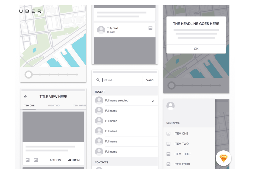255x175 pixels.
Task: Toggle the checkmark on Full name selected
Action: 153,101
